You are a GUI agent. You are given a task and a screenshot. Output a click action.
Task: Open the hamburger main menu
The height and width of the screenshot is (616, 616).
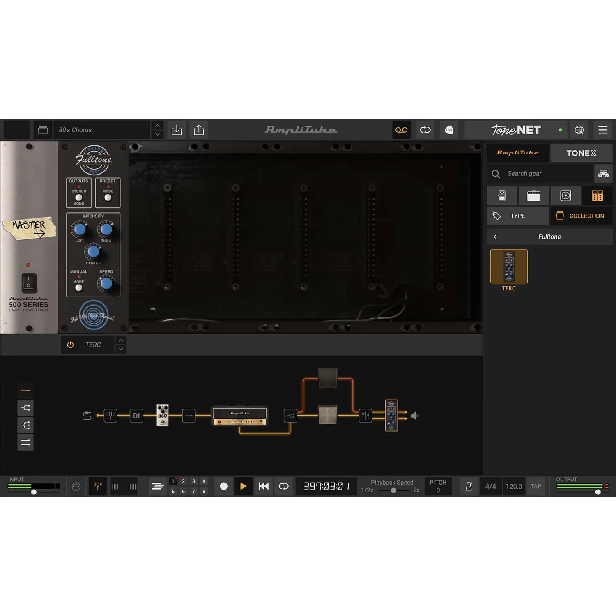(x=603, y=130)
